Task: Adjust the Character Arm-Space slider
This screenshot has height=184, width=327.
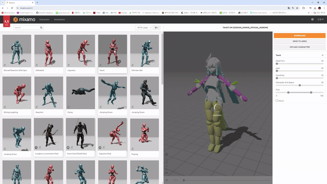Action: [x=300, y=85]
